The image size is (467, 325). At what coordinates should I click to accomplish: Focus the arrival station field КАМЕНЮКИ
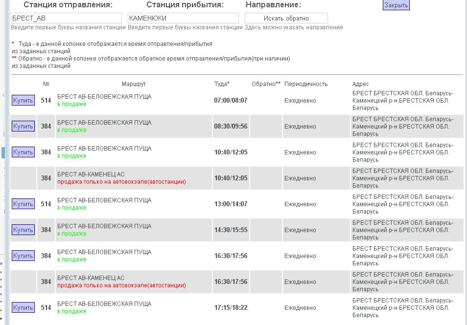[183, 18]
